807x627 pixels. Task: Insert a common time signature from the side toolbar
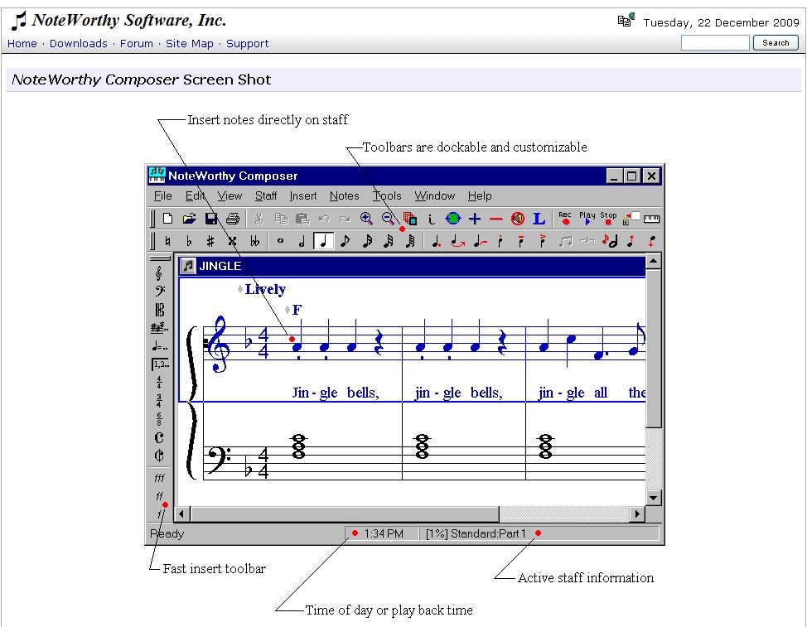click(159, 437)
